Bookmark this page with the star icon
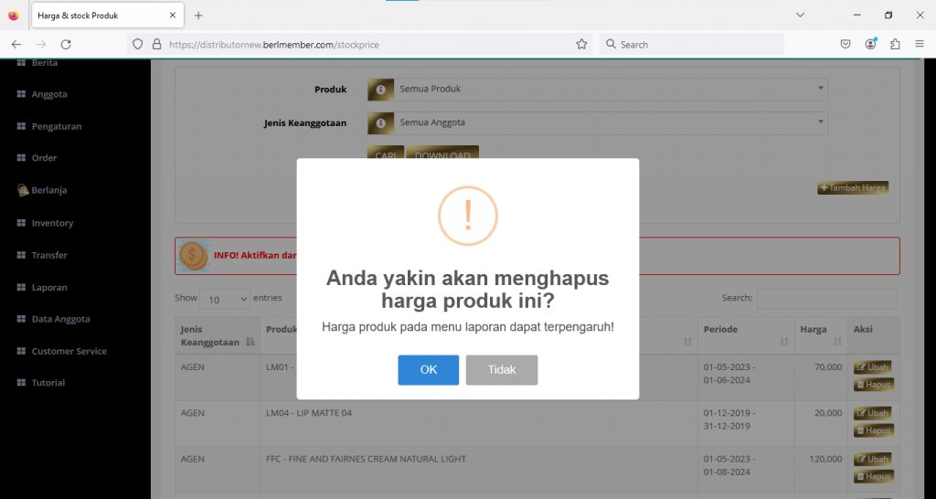The image size is (936, 499). 581,44
